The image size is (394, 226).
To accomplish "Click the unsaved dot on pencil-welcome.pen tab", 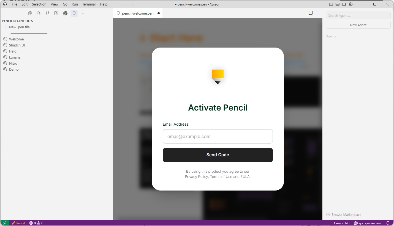I will click(159, 13).
